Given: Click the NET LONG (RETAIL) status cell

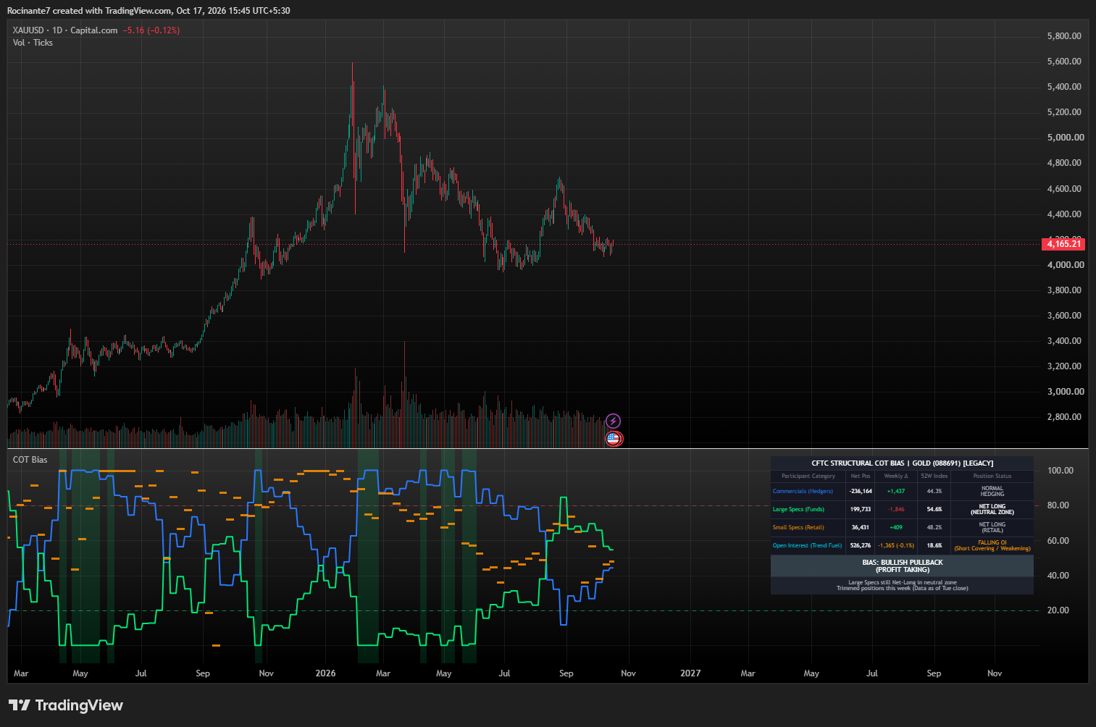Looking at the screenshot, I should tap(992, 528).
